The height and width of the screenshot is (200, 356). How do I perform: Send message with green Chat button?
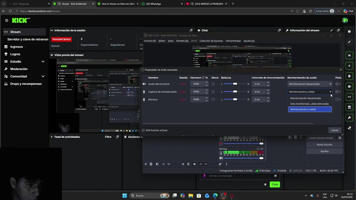(275, 184)
